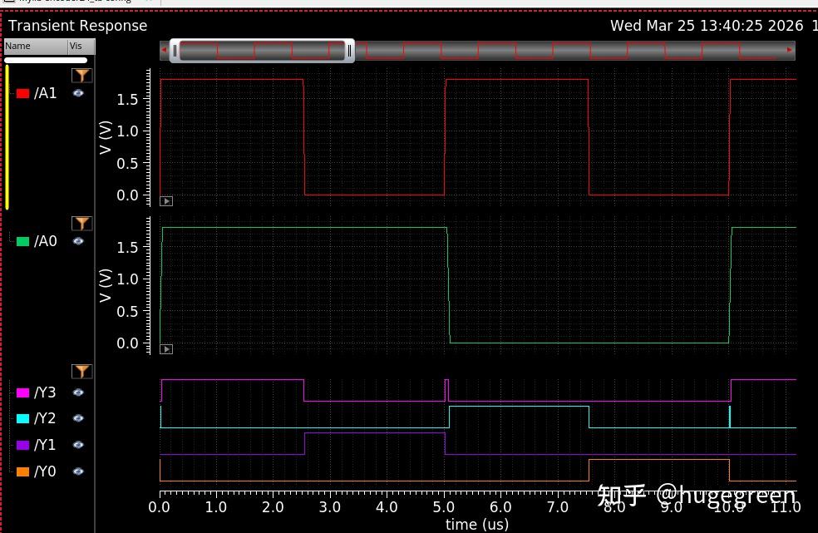The image size is (818, 533).
Task: Click right arrow of zoom overview bar
Action: point(790,50)
